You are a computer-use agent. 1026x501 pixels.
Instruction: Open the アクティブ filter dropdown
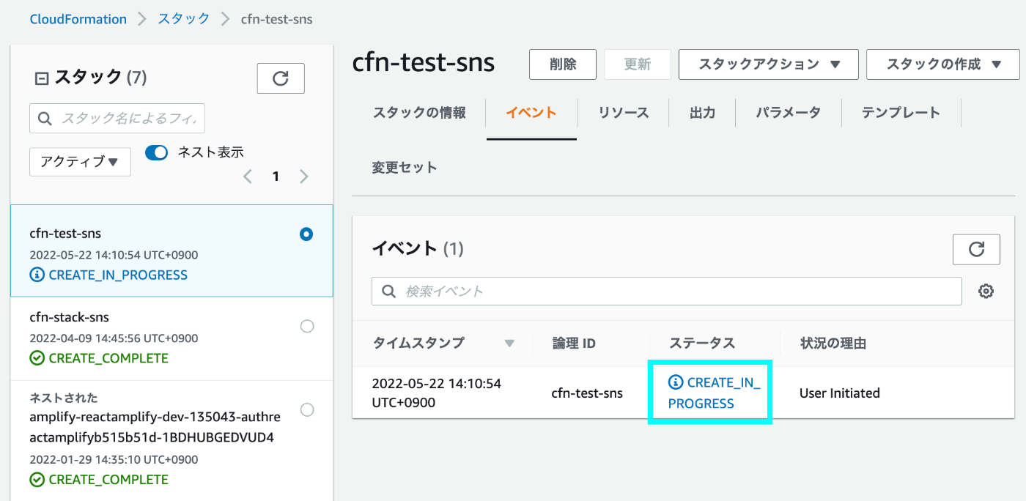[80, 162]
